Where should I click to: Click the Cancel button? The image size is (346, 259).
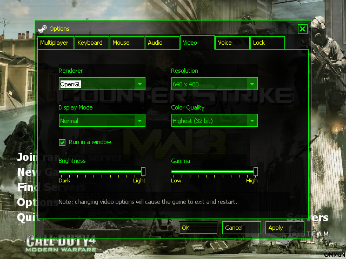[x=241, y=228]
